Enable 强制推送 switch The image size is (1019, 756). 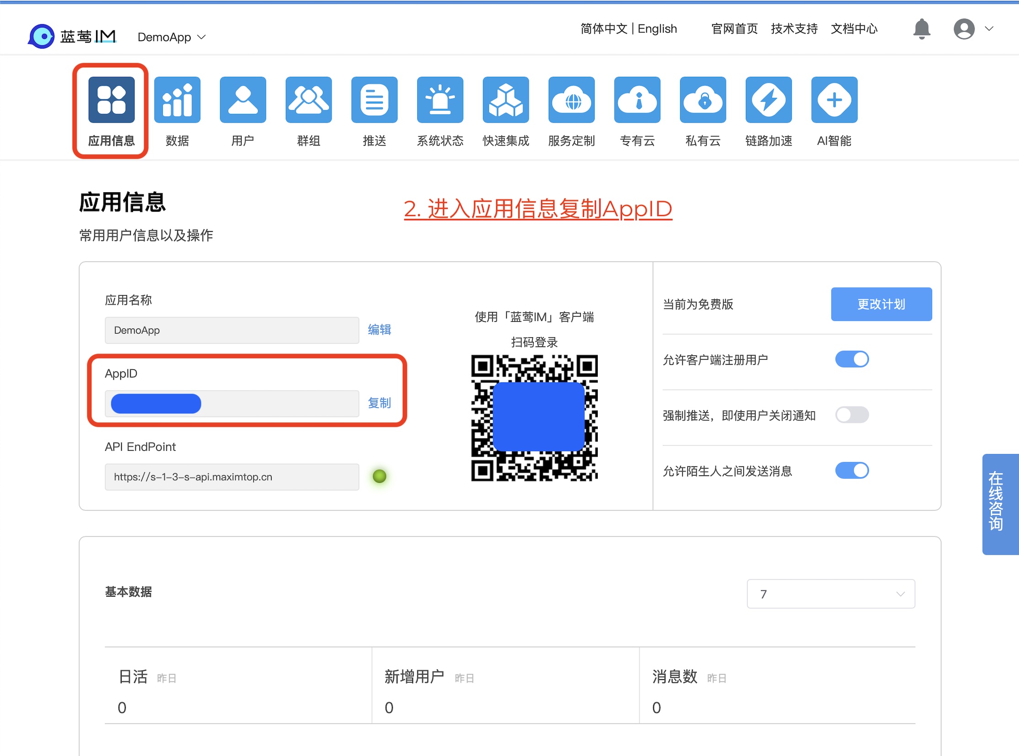(852, 415)
